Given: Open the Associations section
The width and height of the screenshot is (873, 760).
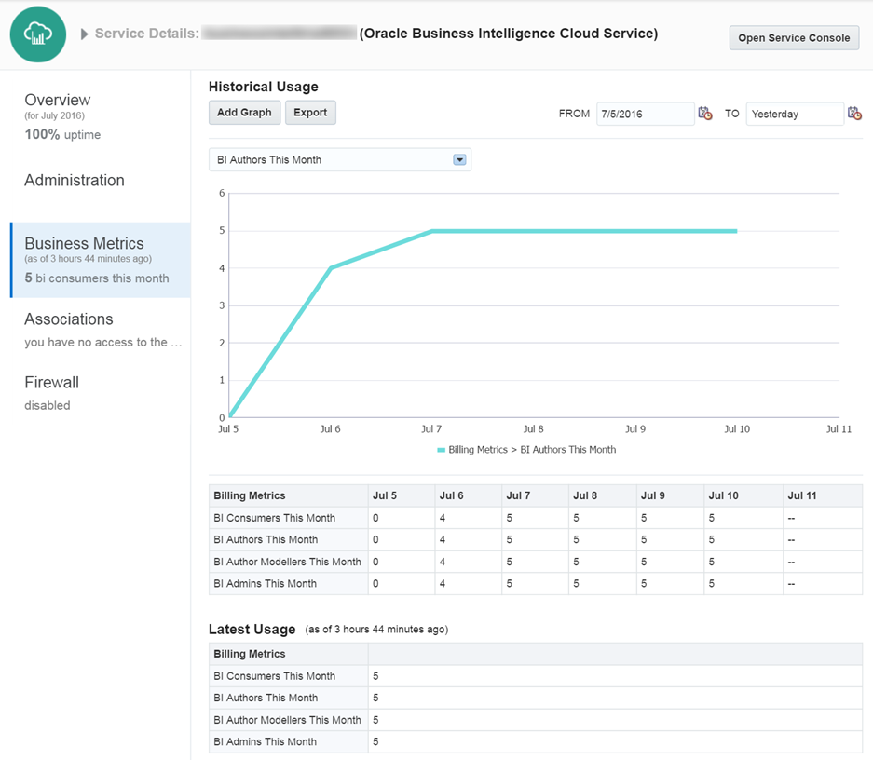Looking at the screenshot, I should click(69, 319).
